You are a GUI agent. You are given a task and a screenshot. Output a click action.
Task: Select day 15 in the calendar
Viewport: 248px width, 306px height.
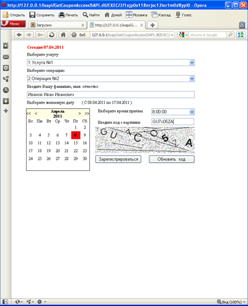(76, 143)
